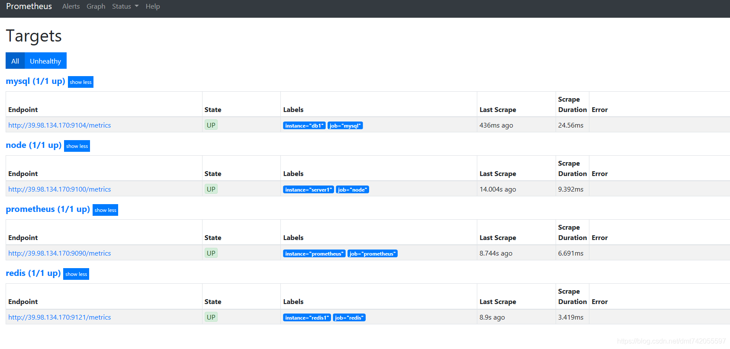Collapse the redis group with show less
The image size is (730, 349).
click(76, 274)
